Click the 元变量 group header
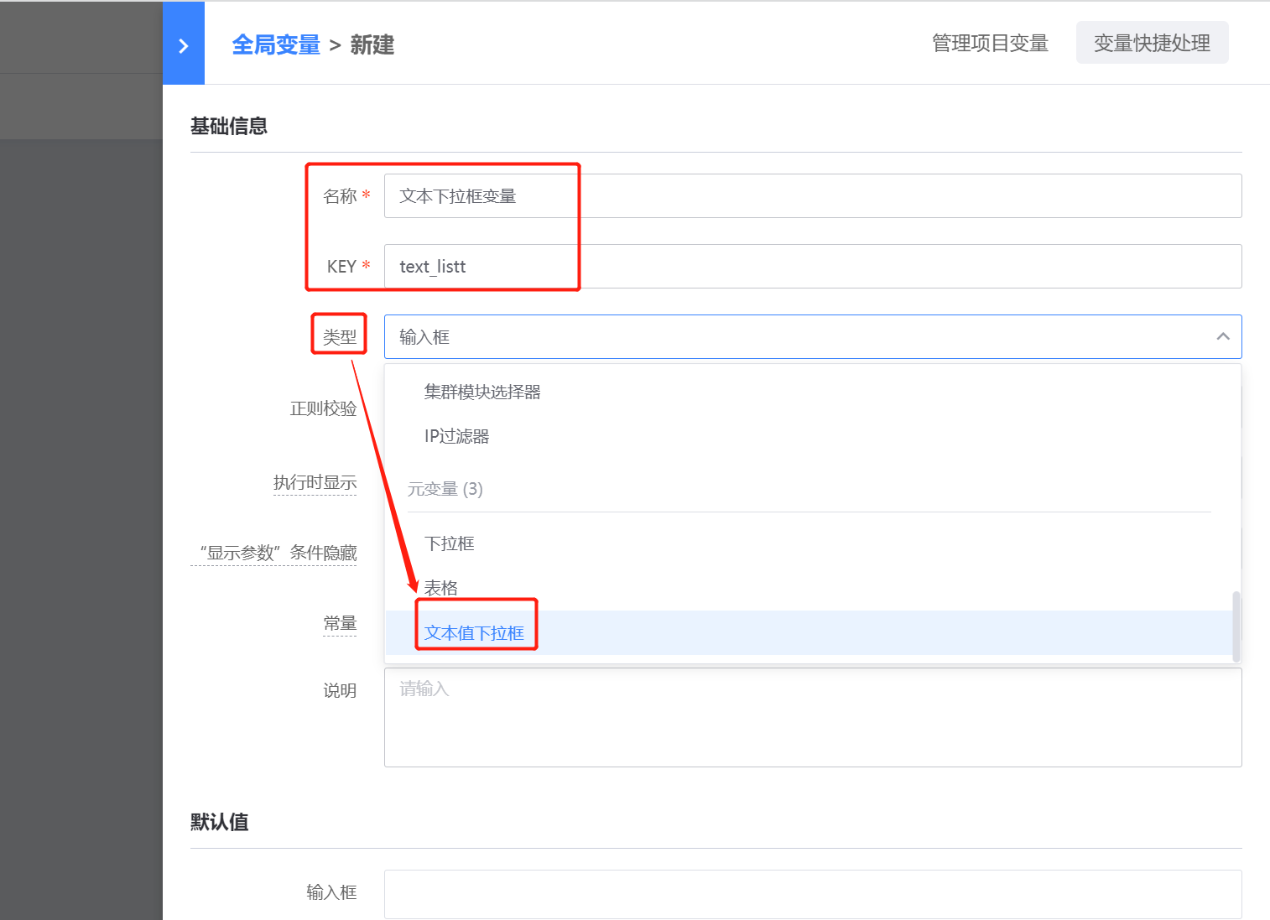 coord(445,488)
